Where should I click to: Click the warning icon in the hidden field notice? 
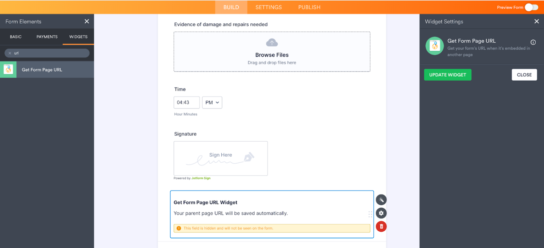pyautogui.click(x=178, y=228)
